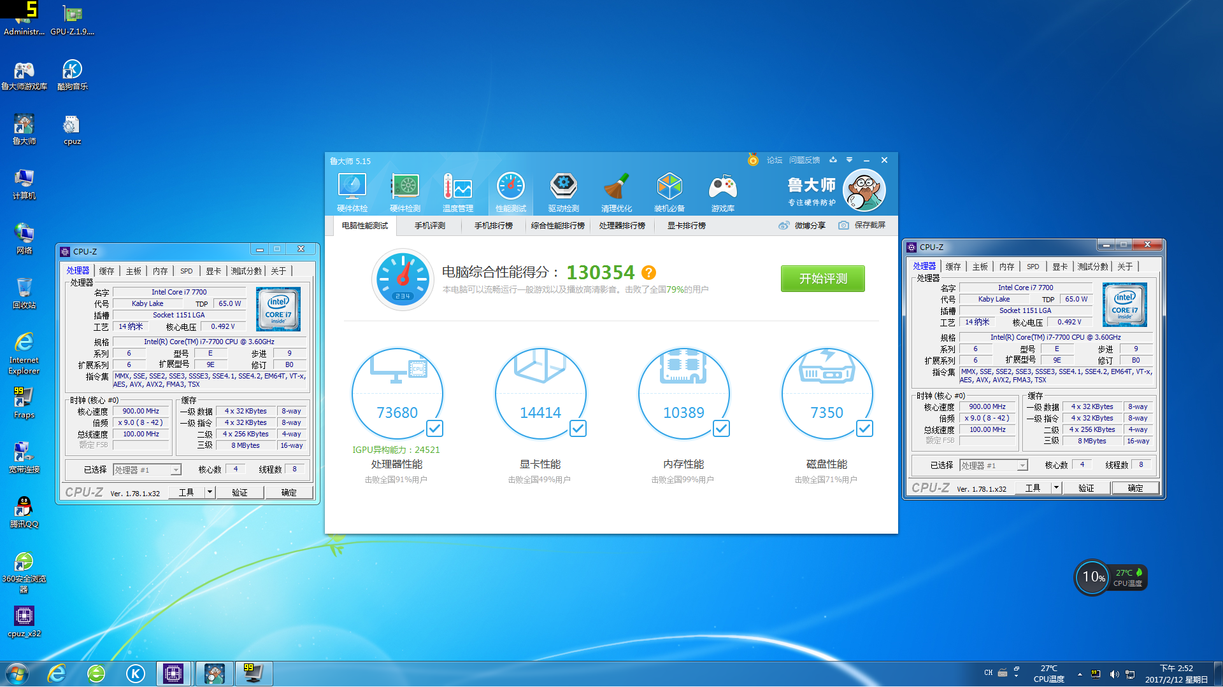The width and height of the screenshot is (1223, 687).
Task: Open 装机必备 essential software icon
Action: point(669,192)
